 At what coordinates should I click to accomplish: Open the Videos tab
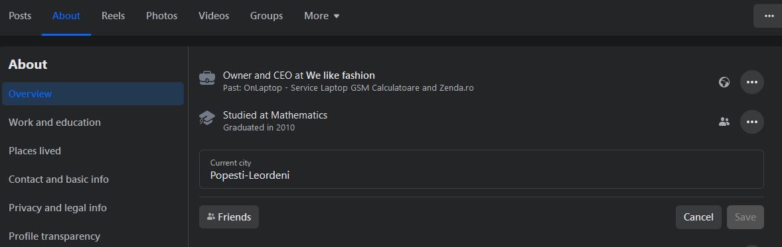point(214,16)
